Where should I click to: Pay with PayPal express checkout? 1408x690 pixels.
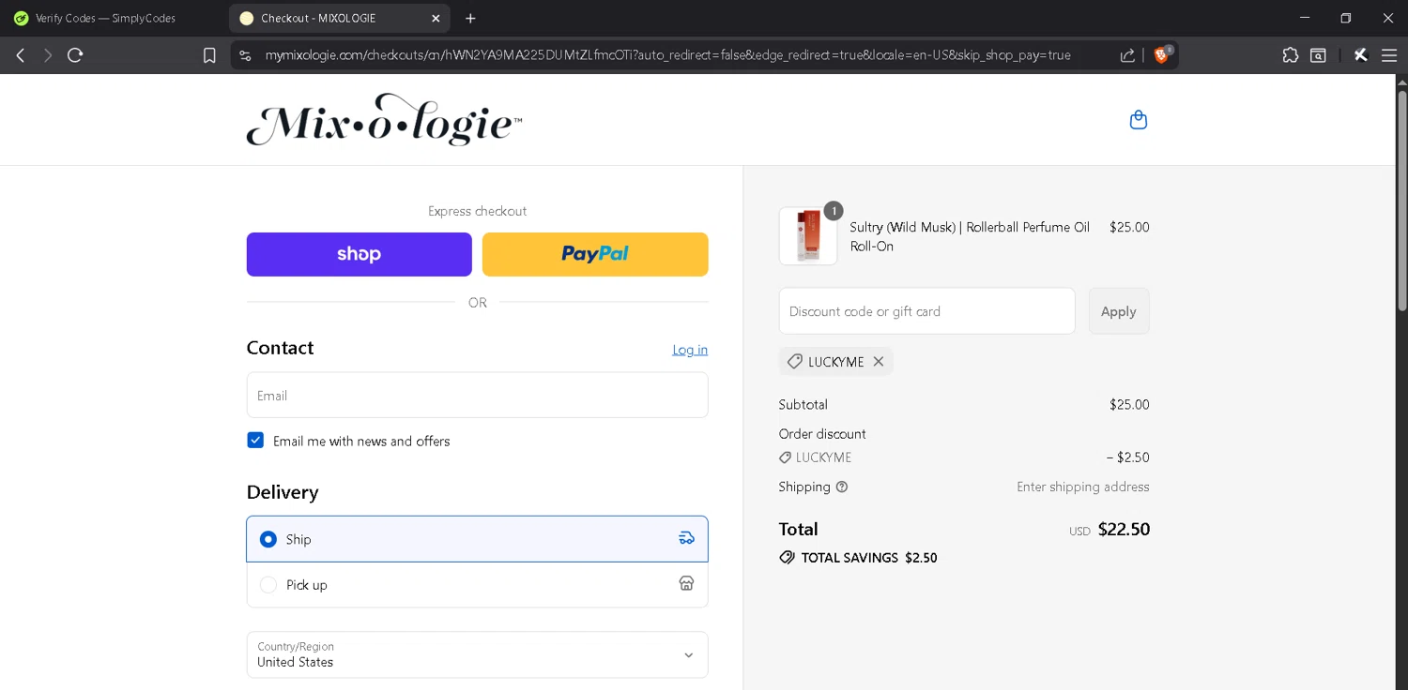pos(595,254)
